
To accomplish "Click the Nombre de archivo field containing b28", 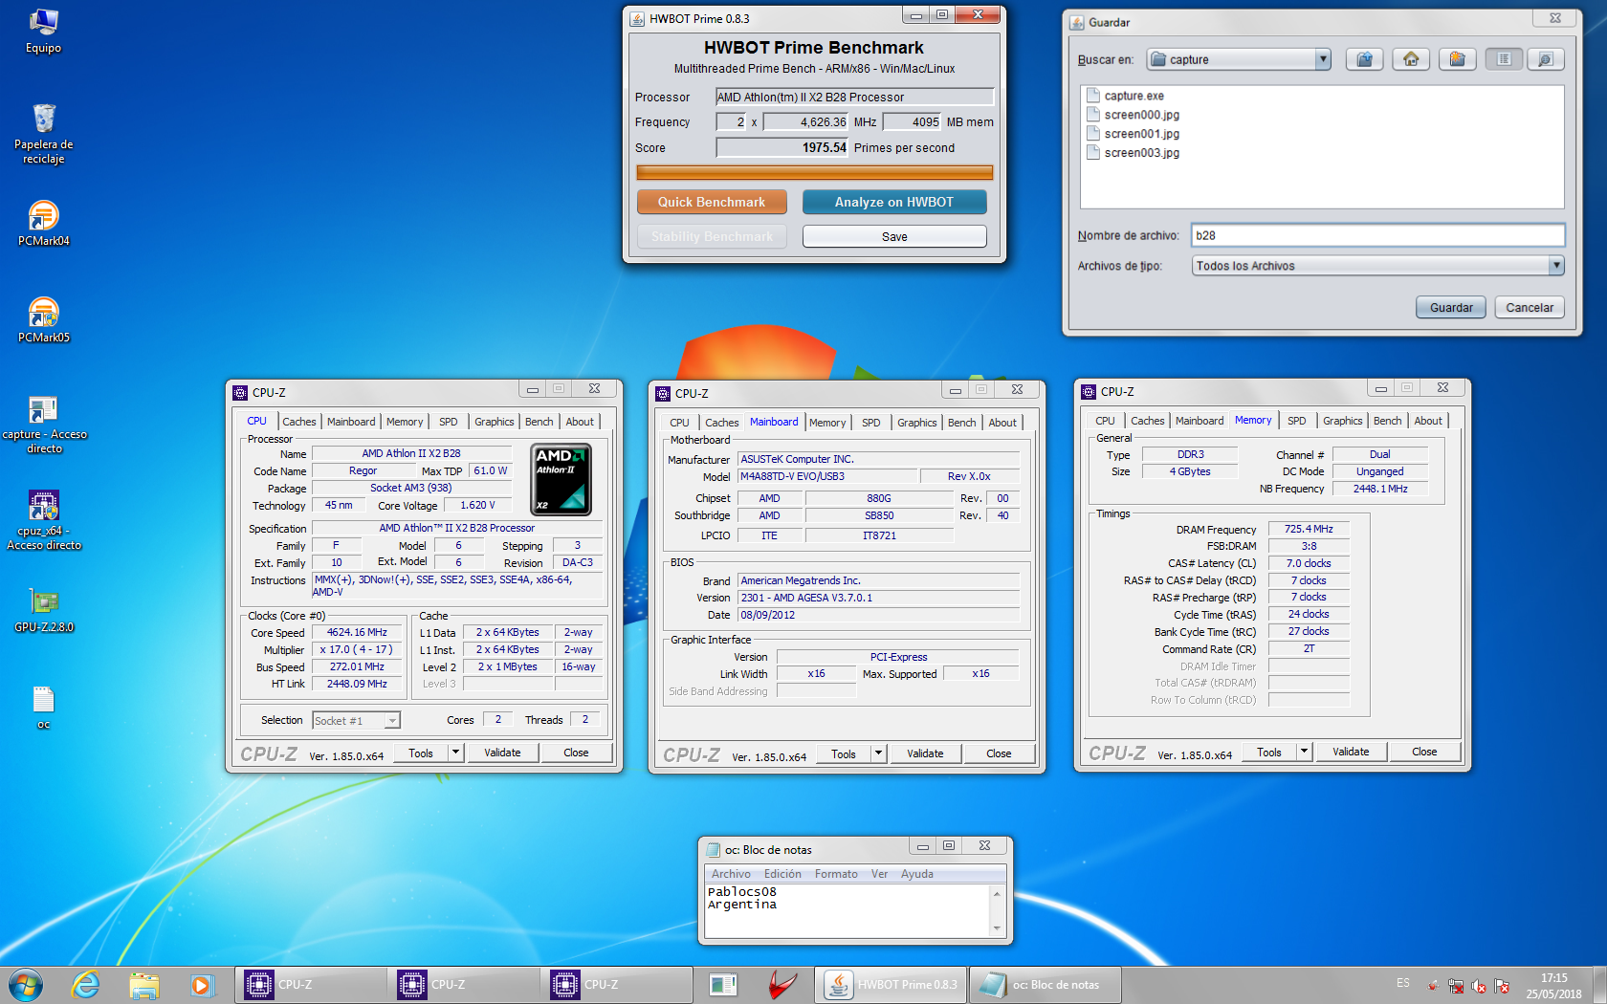I will 1378,235.
